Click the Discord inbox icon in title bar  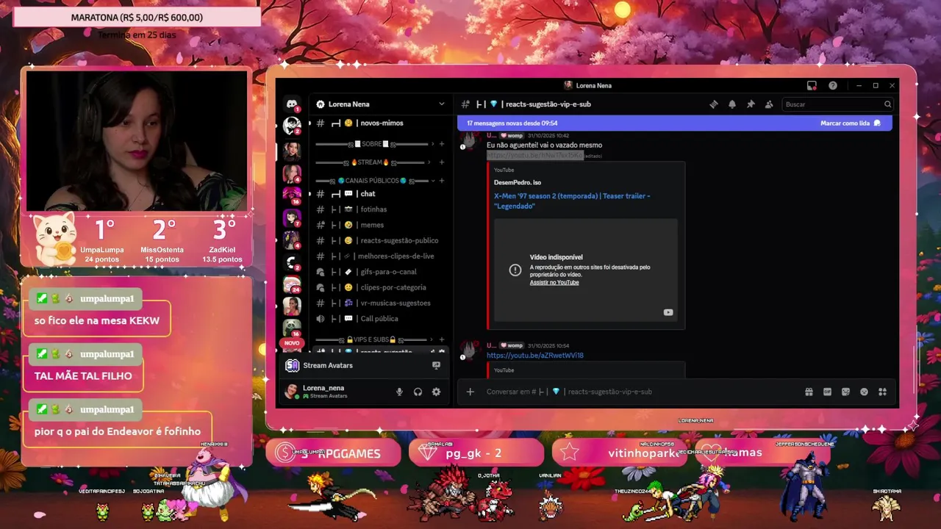pos(812,85)
